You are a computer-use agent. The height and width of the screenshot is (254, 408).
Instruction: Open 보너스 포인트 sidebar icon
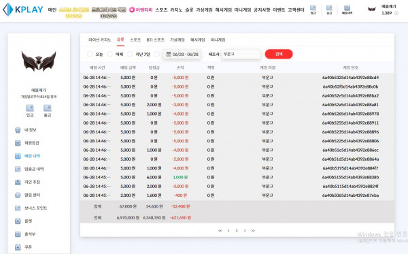coord(18,208)
